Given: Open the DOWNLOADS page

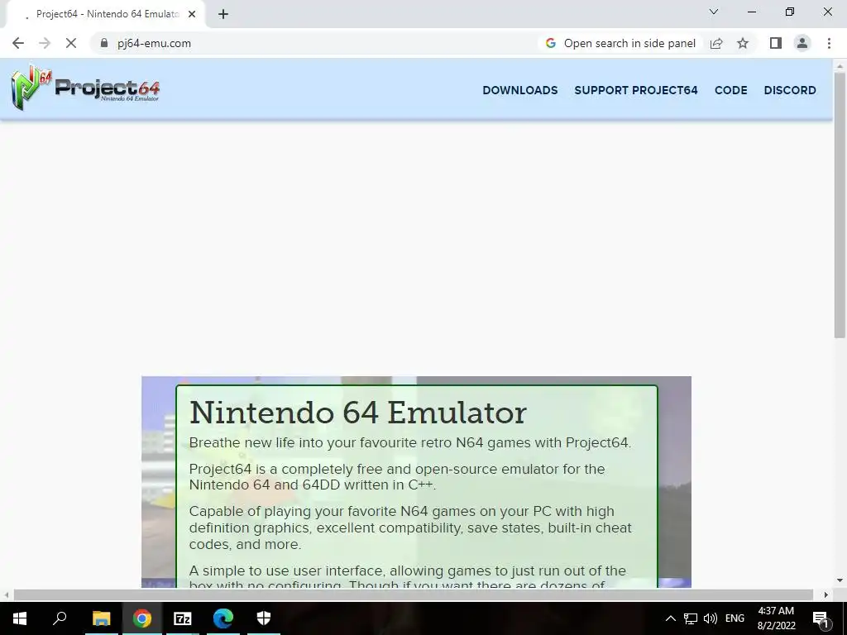Looking at the screenshot, I should click(x=520, y=90).
